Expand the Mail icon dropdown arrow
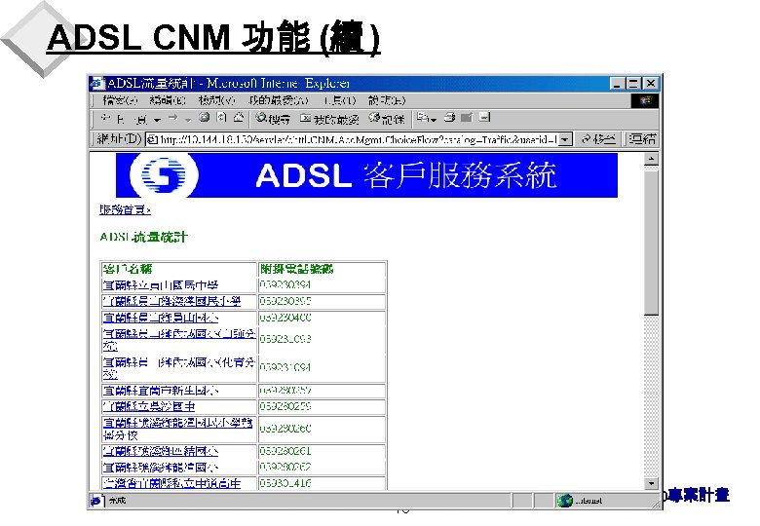Viewport: 760px width, 526px height. coord(434,119)
